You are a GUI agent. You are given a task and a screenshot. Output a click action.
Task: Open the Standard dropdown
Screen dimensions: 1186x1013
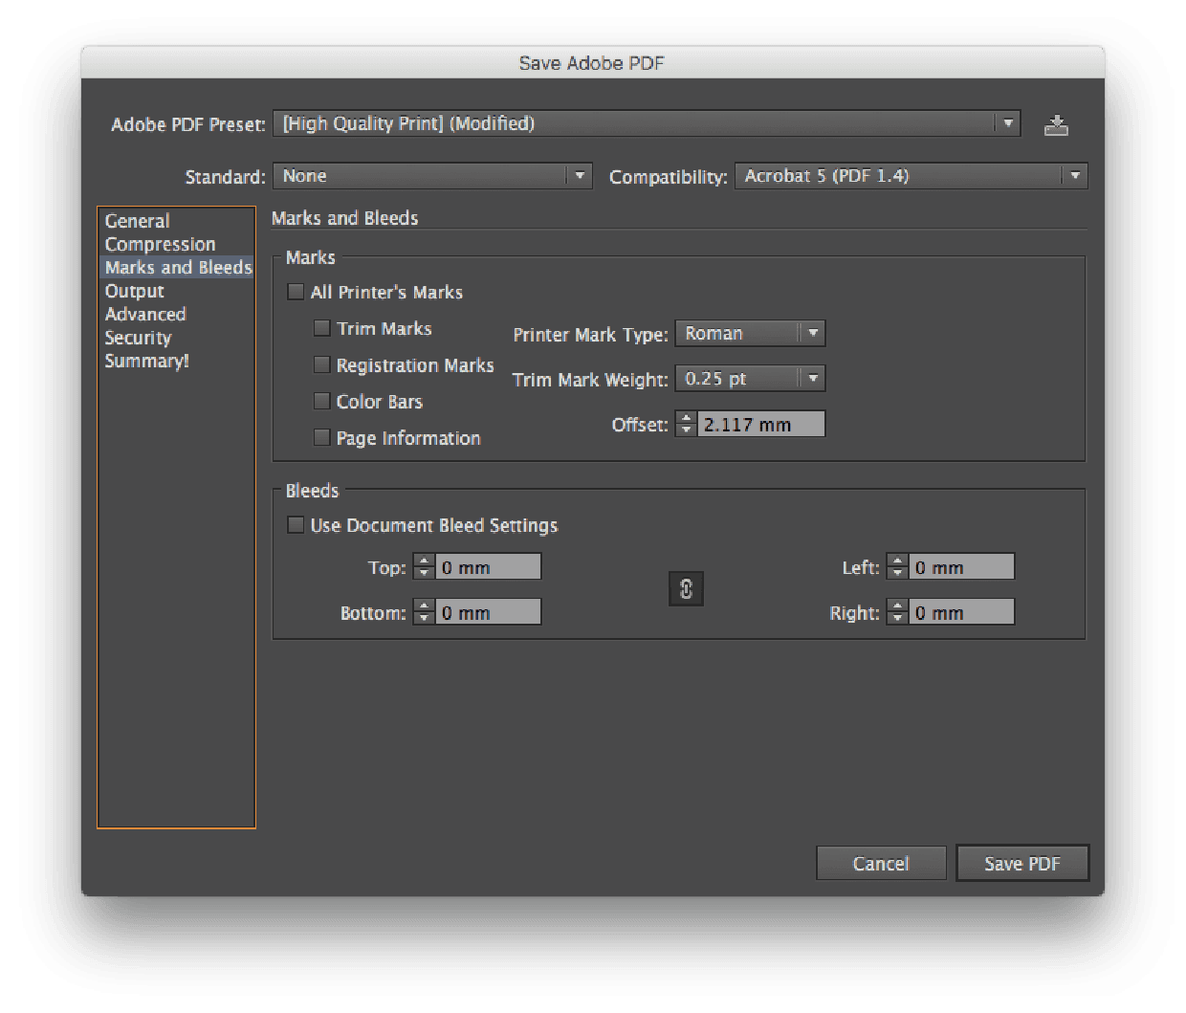tap(580, 176)
